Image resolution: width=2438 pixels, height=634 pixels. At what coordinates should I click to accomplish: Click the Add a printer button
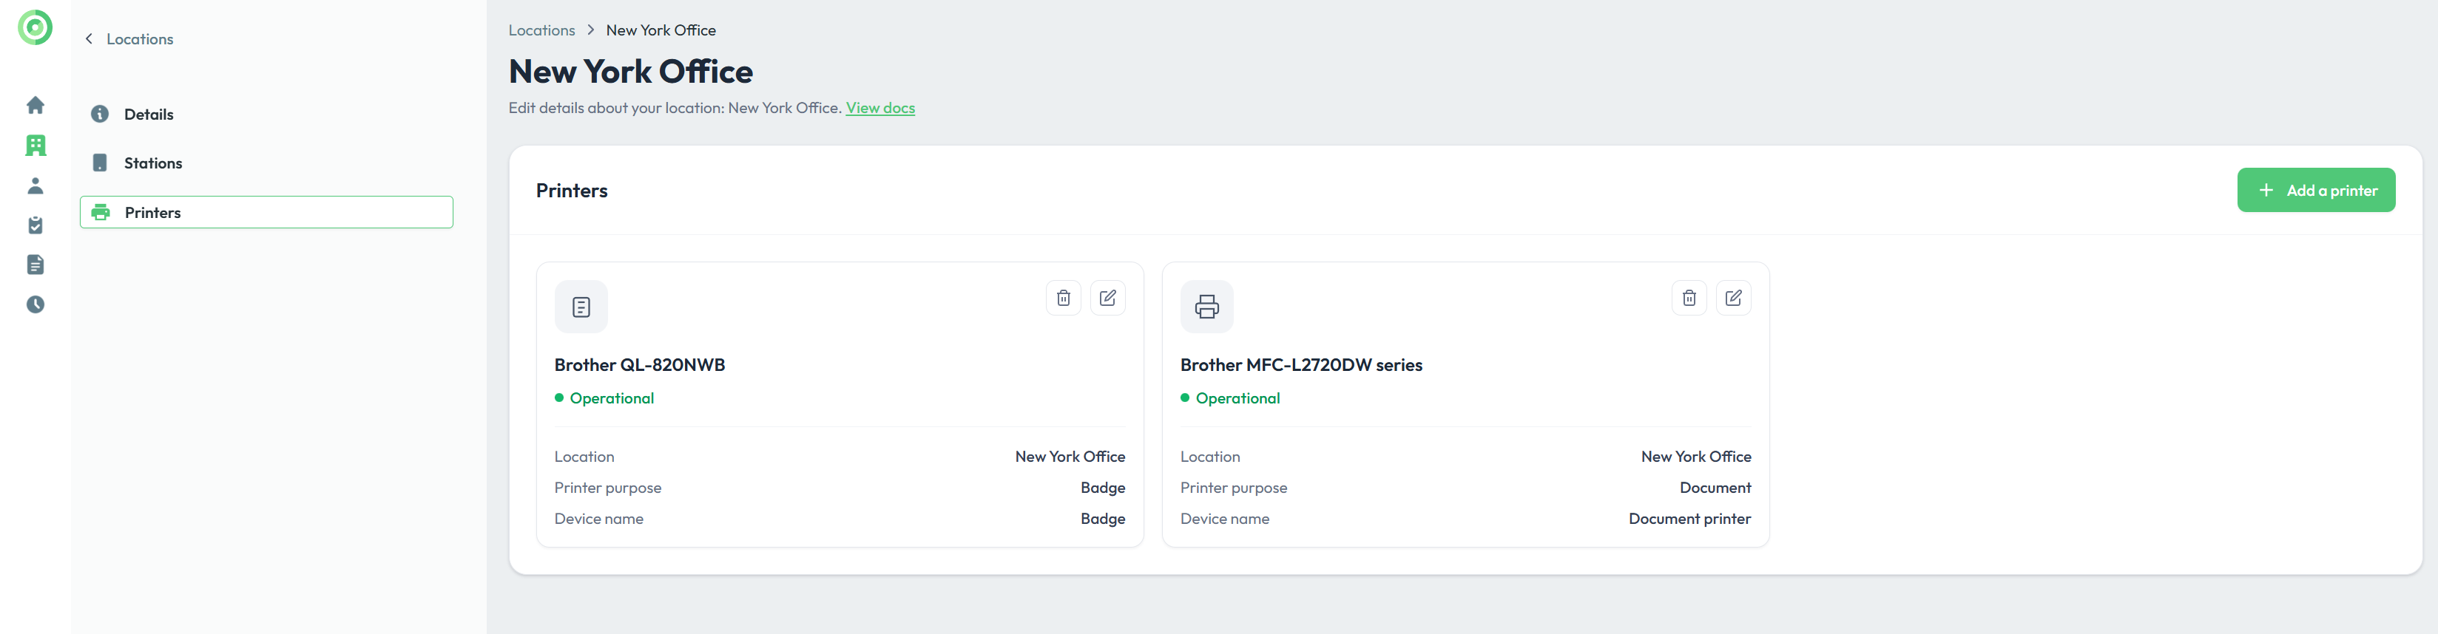click(x=2315, y=190)
